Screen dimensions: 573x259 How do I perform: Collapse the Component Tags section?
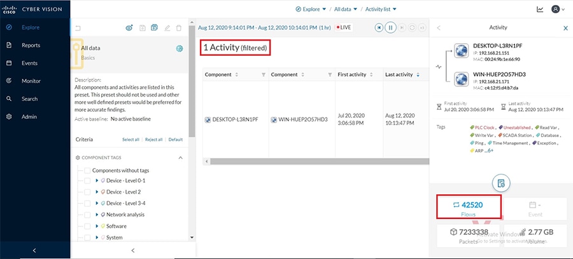tap(181, 157)
